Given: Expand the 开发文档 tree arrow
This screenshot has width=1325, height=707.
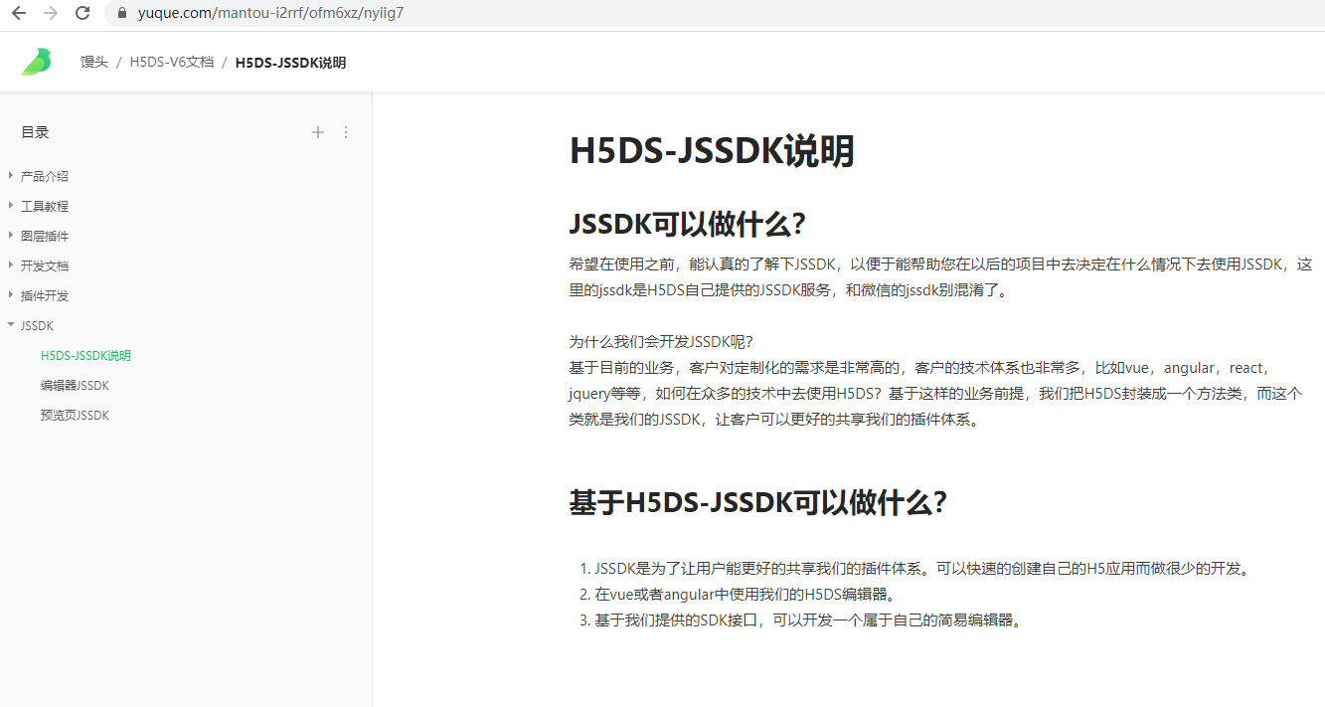Looking at the screenshot, I should (11, 265).
